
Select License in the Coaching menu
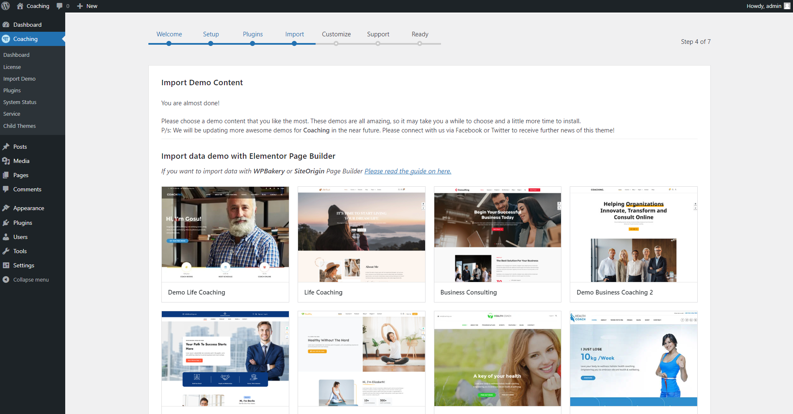coord(12,67)
